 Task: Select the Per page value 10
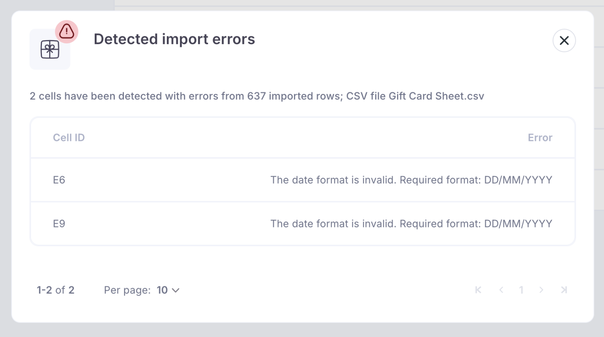click(162, 290)
